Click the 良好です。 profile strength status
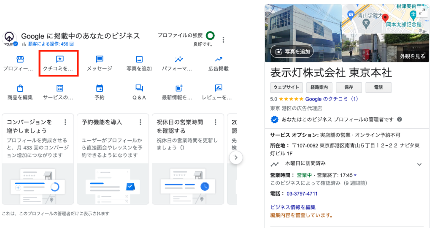 tap(203, 44)
